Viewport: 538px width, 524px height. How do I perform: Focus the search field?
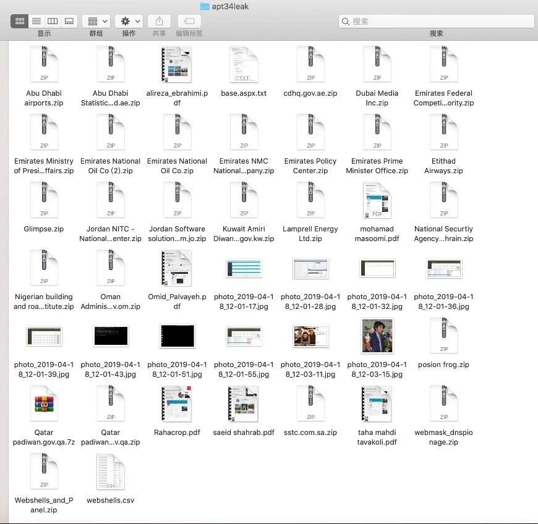coord(436,21)
